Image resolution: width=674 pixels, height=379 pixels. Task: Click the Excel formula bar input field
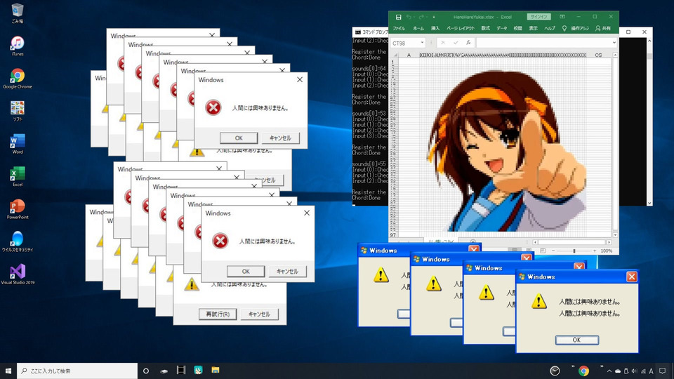(x=541, y=43)
